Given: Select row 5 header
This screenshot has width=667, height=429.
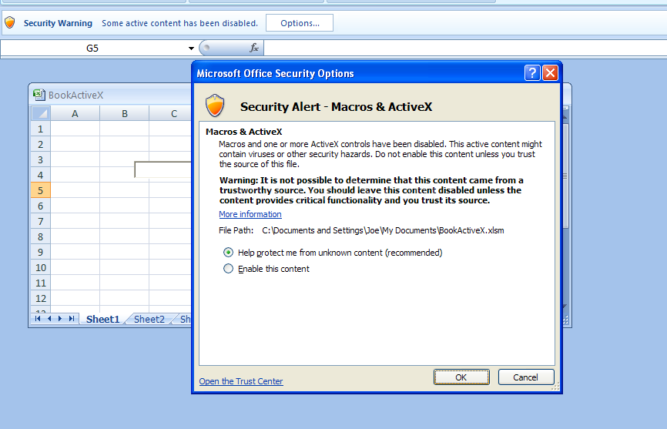Looking at the screenshot, I should pyautogui.click(x=40, y=190).
